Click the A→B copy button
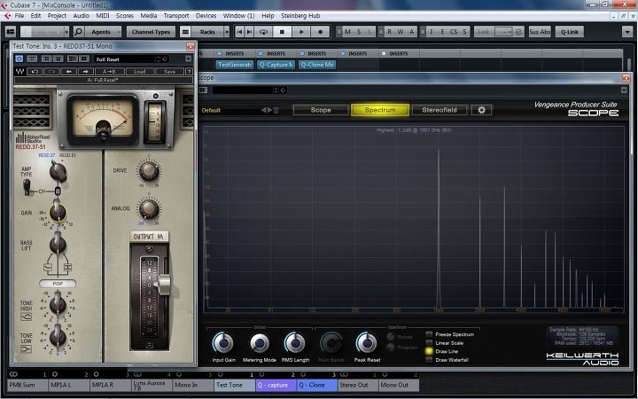Viewport: 638px width, 399px height. tap(109, 71)
